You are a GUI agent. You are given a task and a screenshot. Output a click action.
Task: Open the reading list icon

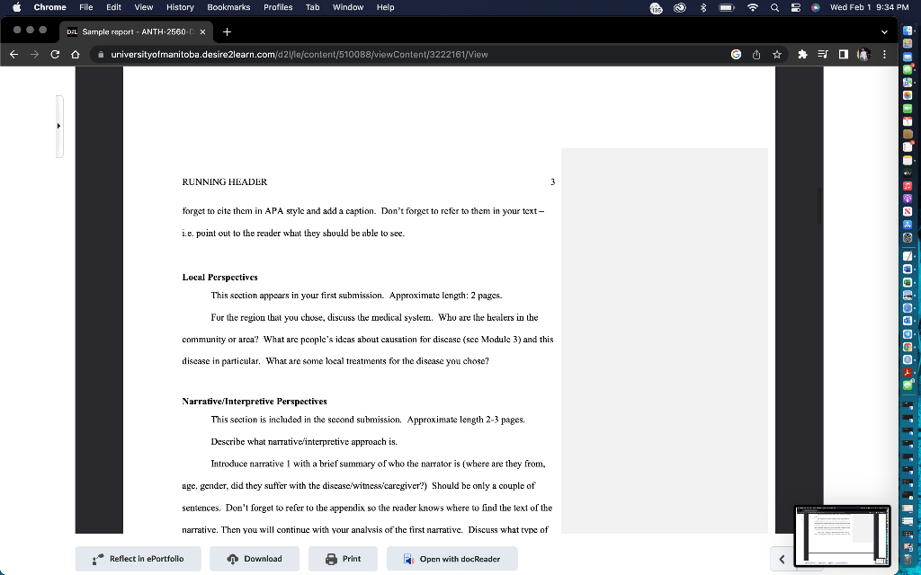tap(821, 54)
